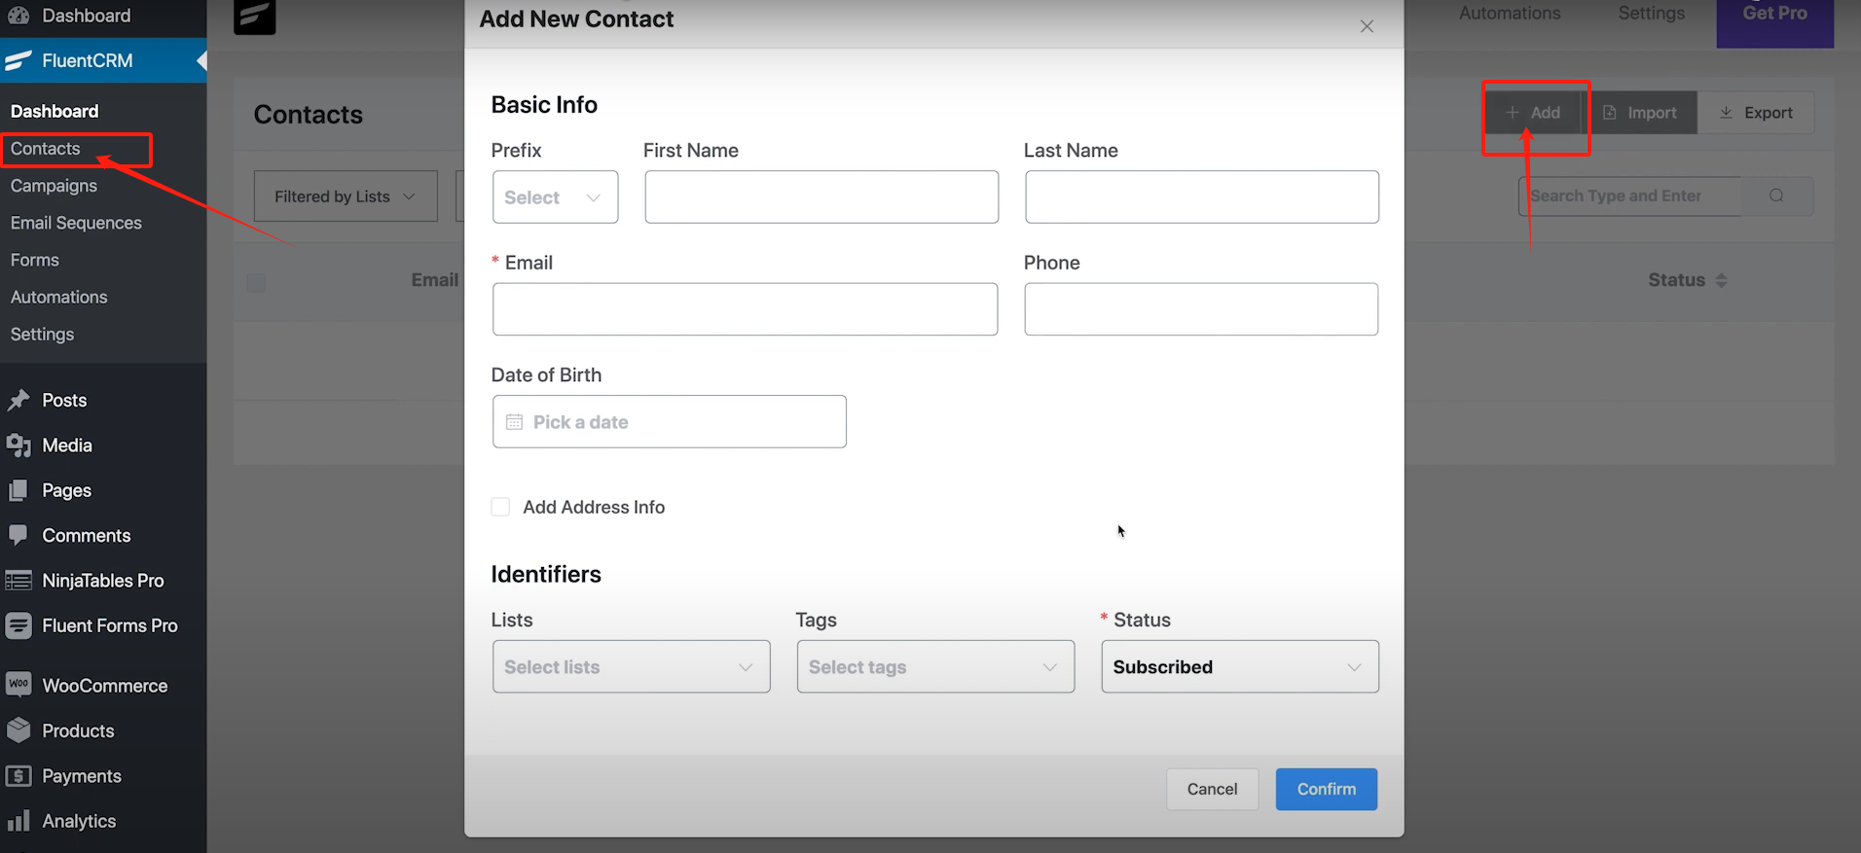Click the calendar icon in Date of Birth
Viewport: 1861px width, 853px height.
(514, 422)
